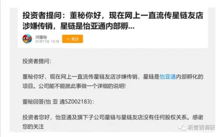
Task: Click the phrase 星链友店涉嫌传销 in the question
Action: [x=116, y=77]
